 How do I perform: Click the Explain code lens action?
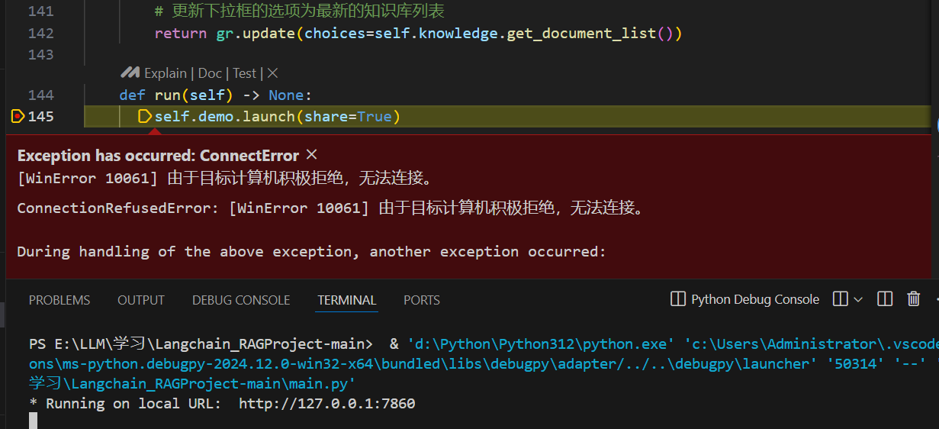tap(166, 73)
